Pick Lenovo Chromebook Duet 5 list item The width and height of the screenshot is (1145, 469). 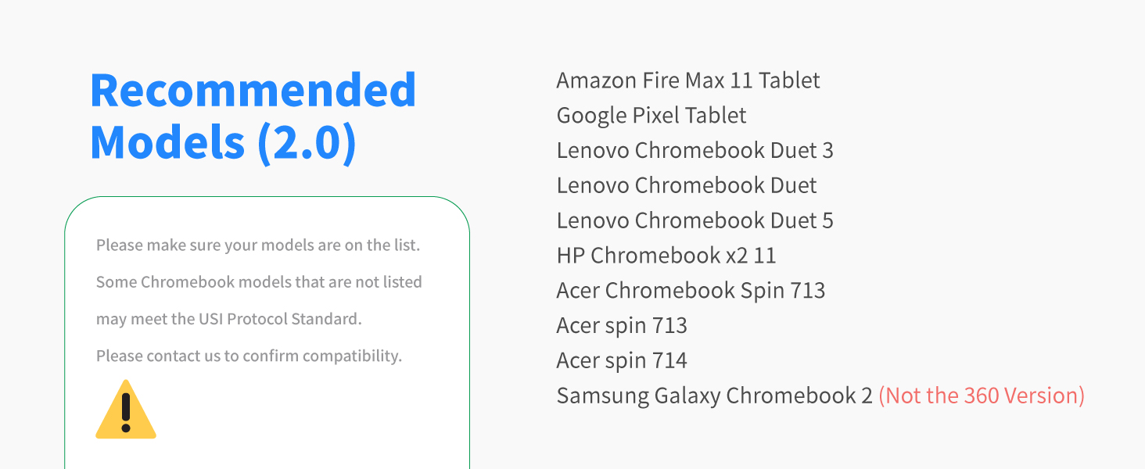pyautogui.click(x=695, y=220)
